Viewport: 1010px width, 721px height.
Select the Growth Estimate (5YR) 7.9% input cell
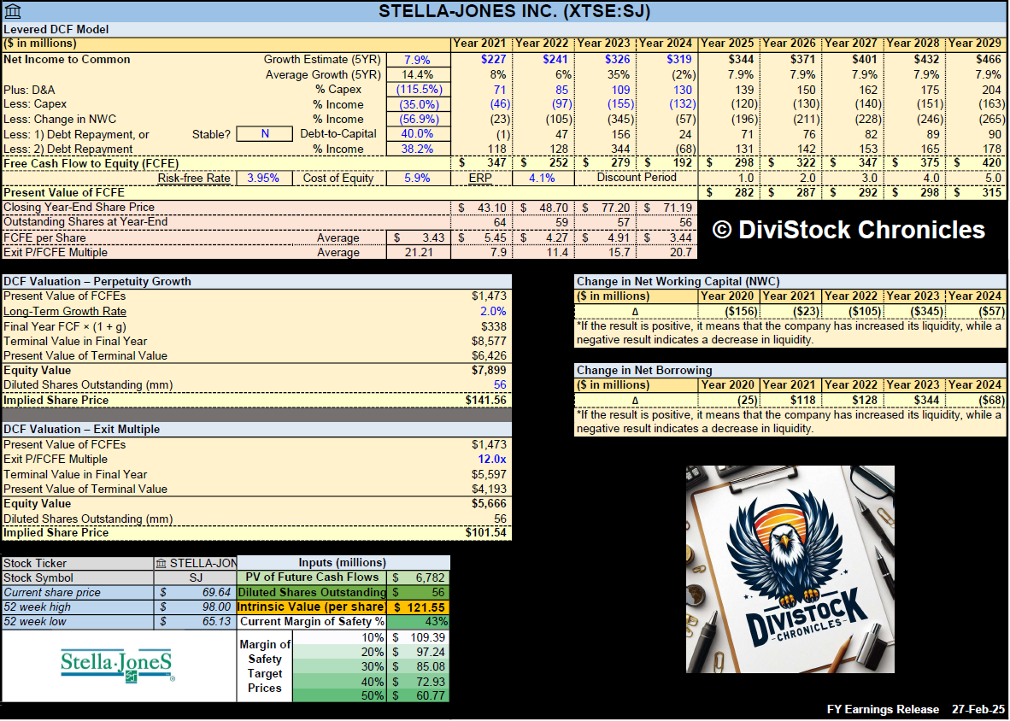[x=417, y=60]
